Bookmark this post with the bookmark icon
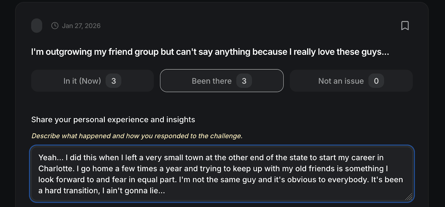The image size is (445, 207). point(405,26)
